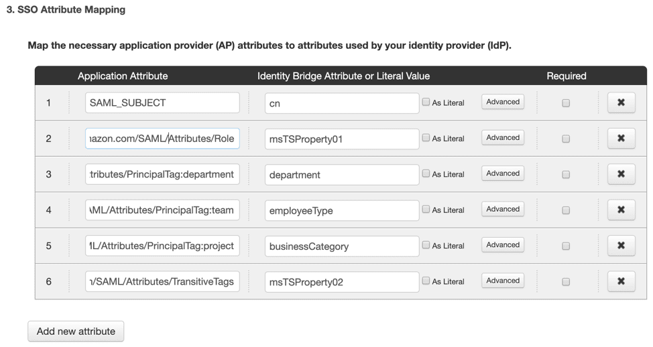Remove row 2 Role attribute mapping

621,138
